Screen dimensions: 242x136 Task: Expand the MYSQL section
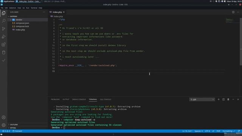pyautogui.click(x=13, y=128)
